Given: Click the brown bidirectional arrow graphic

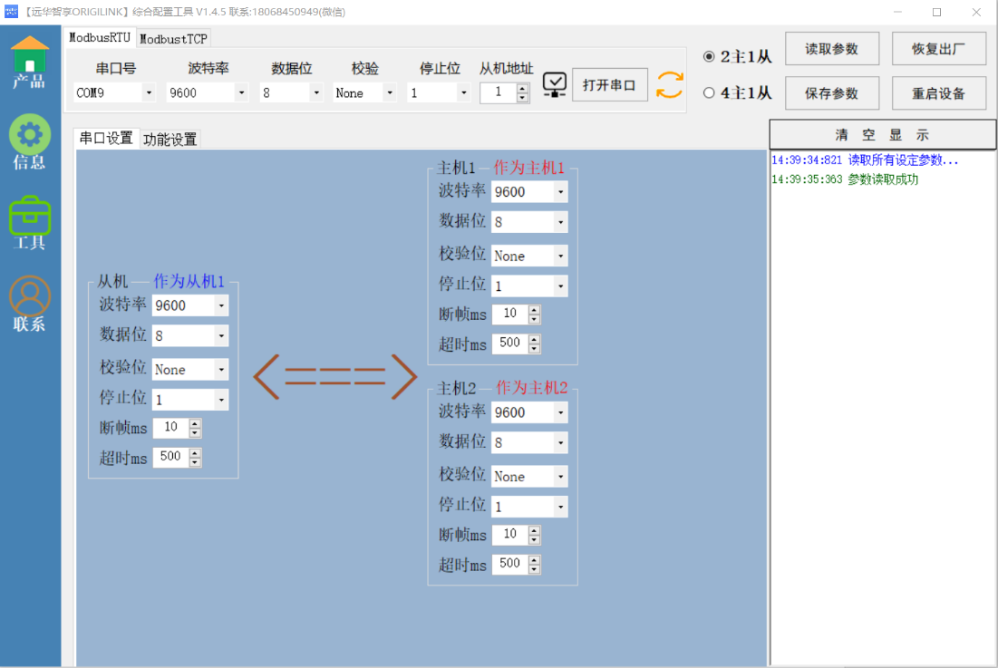Looking at the screenshot, I should pos(334,376).
